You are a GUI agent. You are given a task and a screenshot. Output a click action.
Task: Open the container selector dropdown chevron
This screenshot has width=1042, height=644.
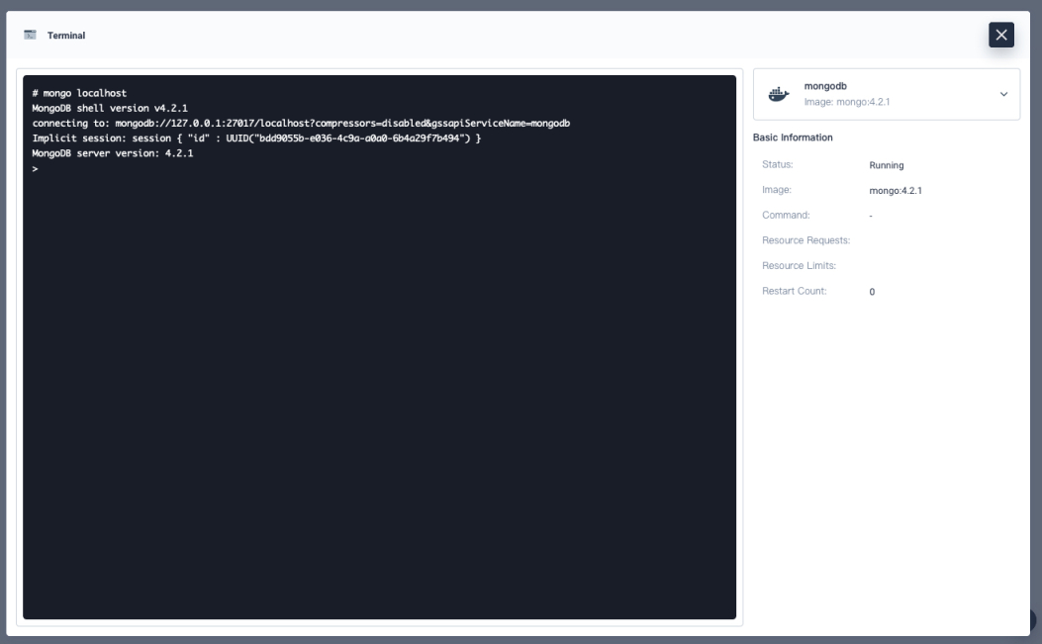tap(1006, 93)
